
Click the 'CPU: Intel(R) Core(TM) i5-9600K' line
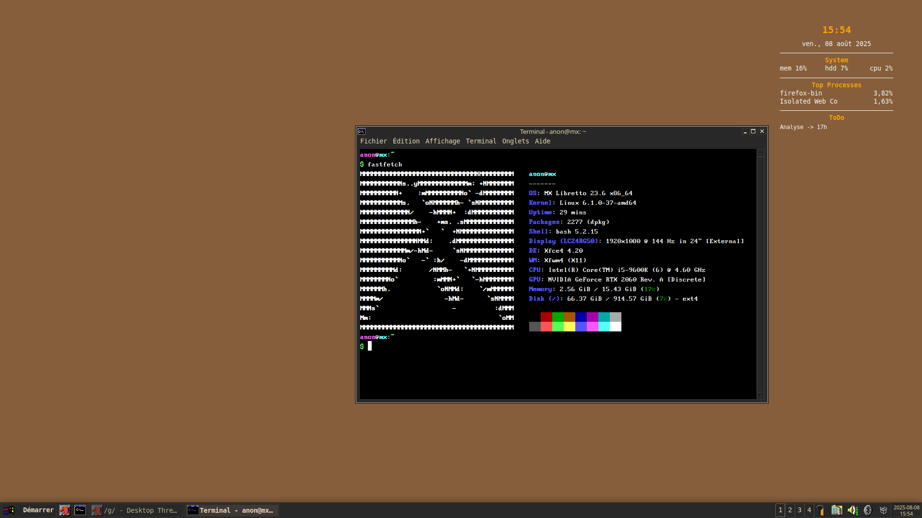click(x=618, y=270)
